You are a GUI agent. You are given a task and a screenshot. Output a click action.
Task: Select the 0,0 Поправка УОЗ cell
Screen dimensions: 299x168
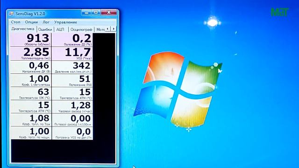point(72,133)
